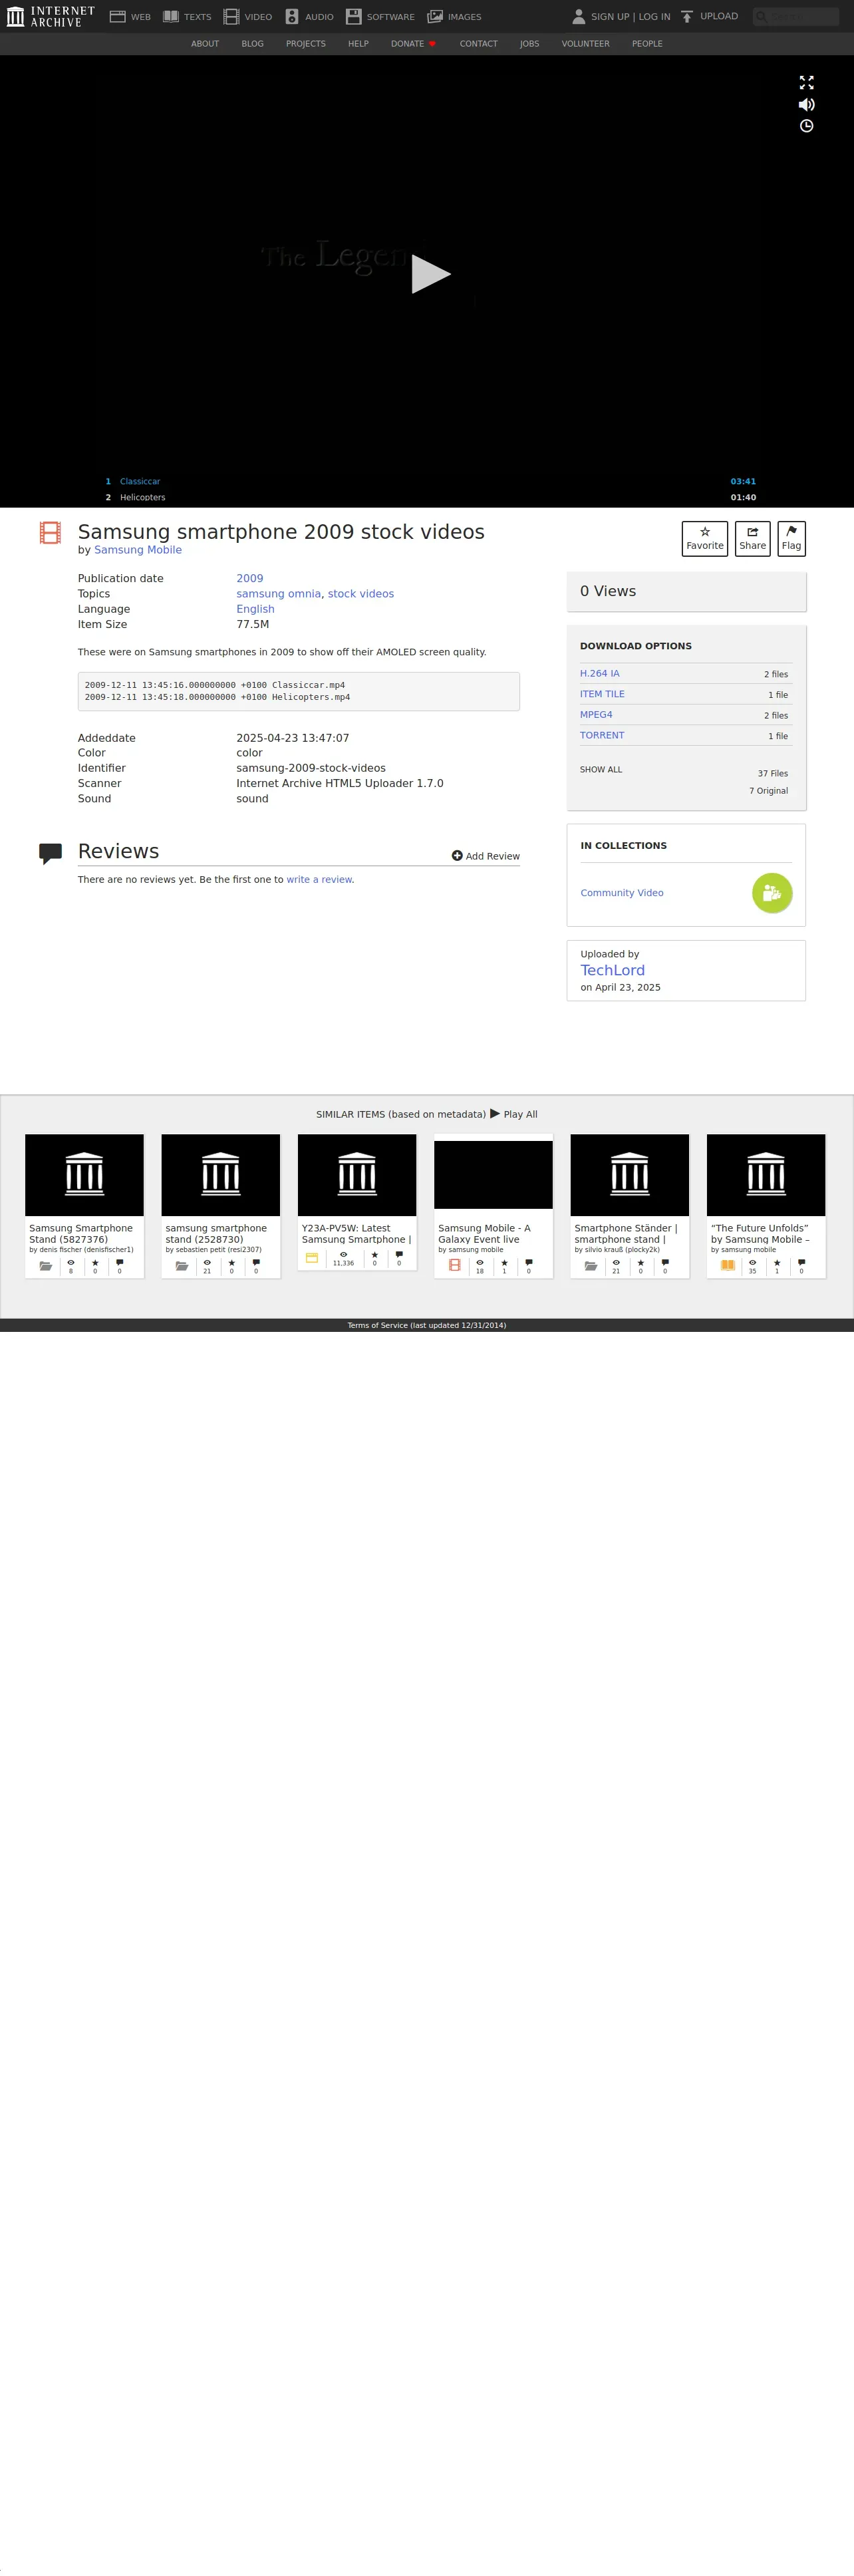Open the Audio section in top navigation

click(x=309, y=17)
